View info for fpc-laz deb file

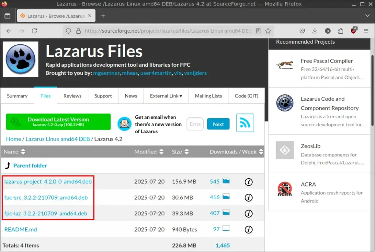(249, 214)
